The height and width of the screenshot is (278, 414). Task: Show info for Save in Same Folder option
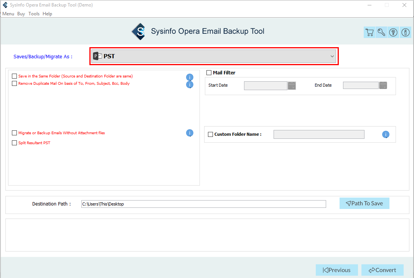point(190,77)
